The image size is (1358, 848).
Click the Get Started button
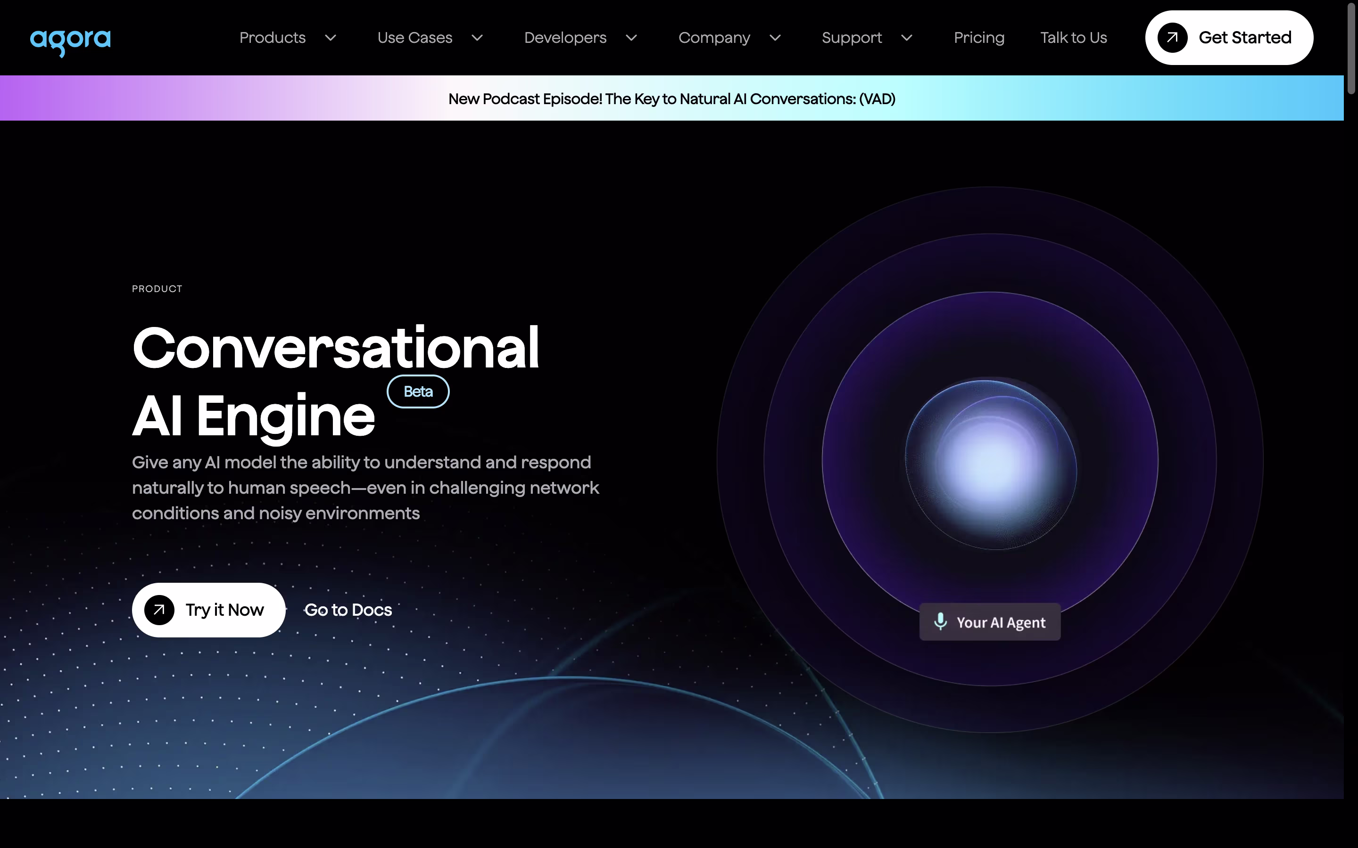[x=1229, y=38]
